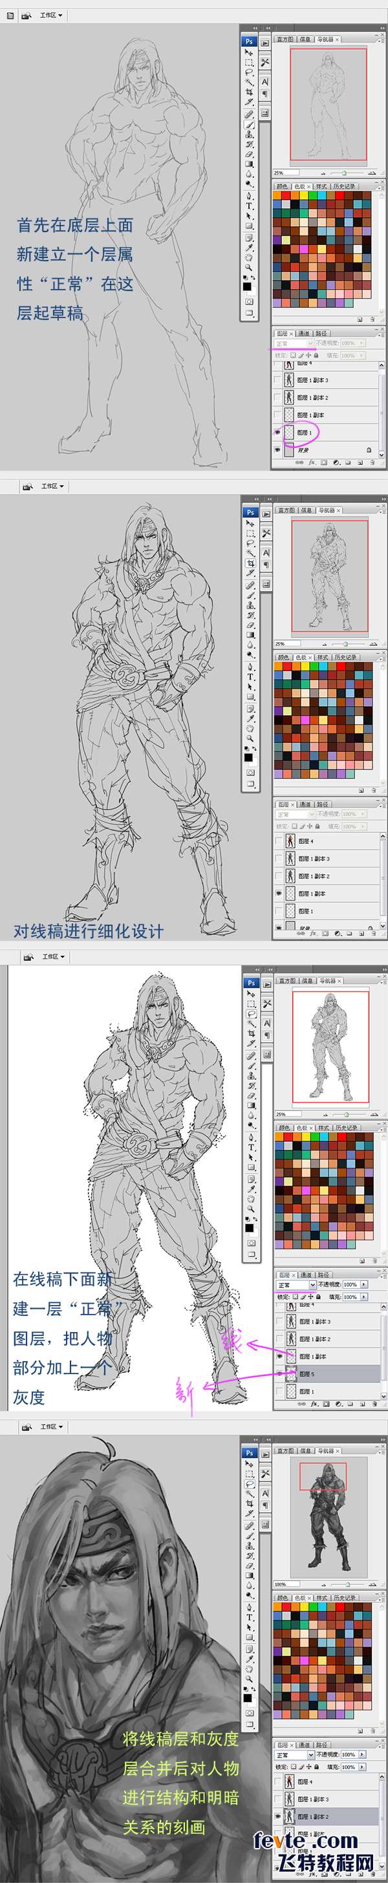Pick the Path Selection arrow in the bottom screenshot
The height and width of the screenshot is (1883, 388).
251,1627
